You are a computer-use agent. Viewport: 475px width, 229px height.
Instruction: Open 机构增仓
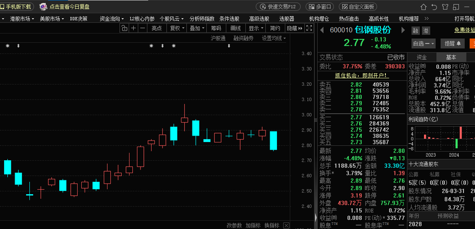(x=319, y=19)
